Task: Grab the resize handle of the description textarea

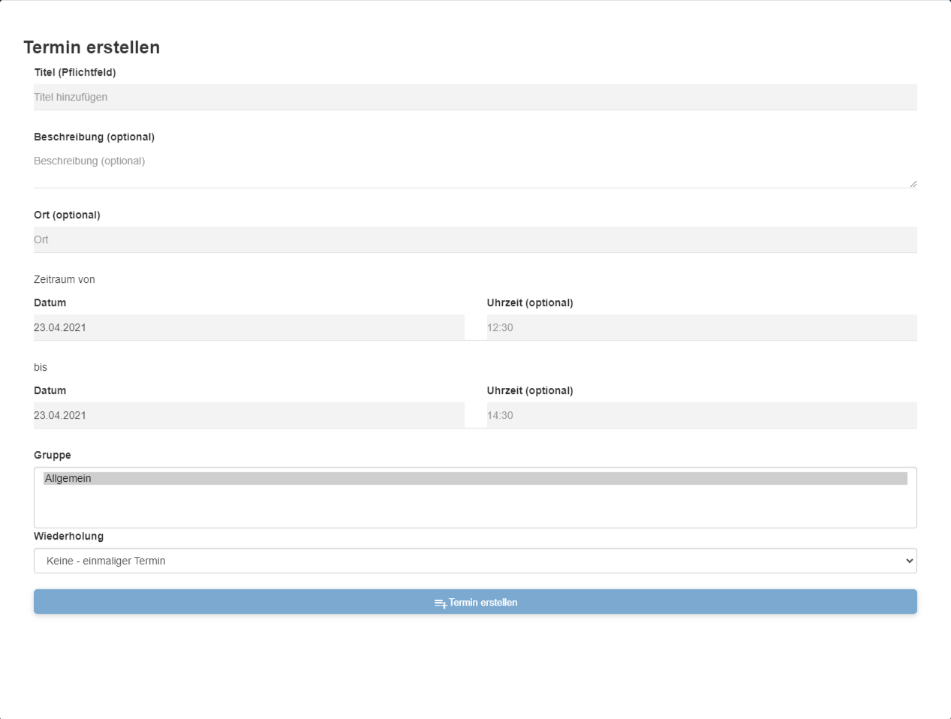Action: coord(913,184)
